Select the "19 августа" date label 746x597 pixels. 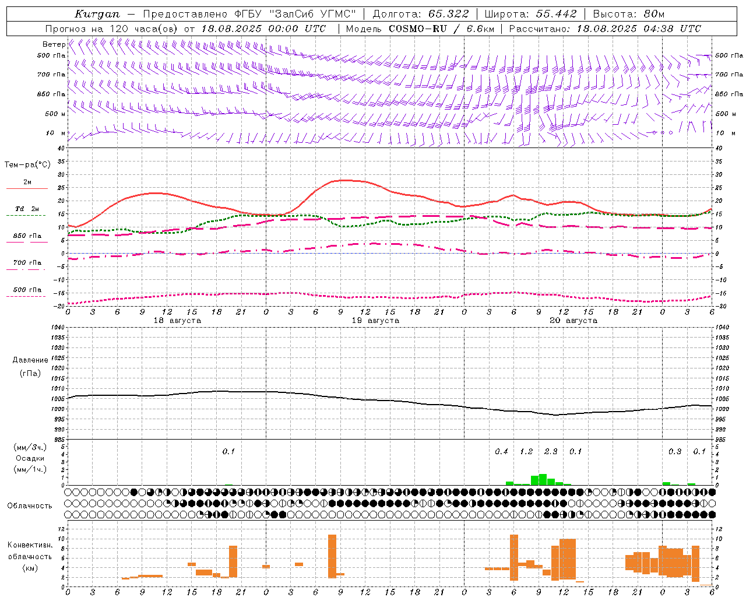coord(375,321)
